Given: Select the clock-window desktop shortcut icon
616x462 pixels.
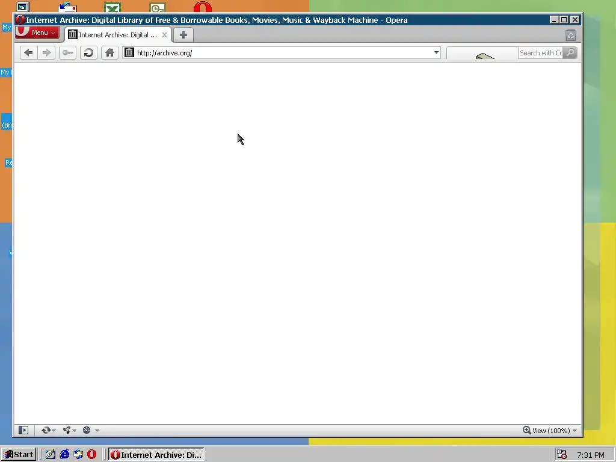Looking at the screenshot, I should pyautogui.click(x=158, y=7).
